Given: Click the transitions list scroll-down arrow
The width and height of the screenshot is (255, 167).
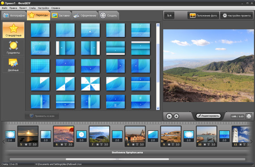Looking at the screenshot, I should [158, 108].
